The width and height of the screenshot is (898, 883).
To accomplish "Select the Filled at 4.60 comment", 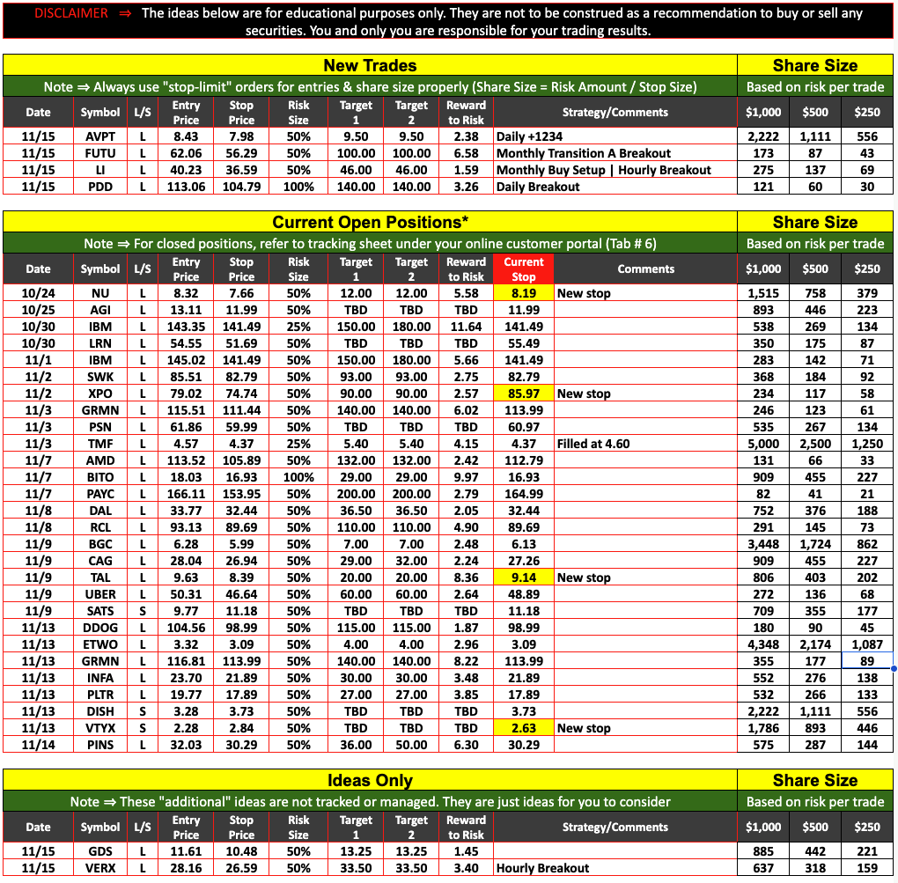I will tap(593, 444).
